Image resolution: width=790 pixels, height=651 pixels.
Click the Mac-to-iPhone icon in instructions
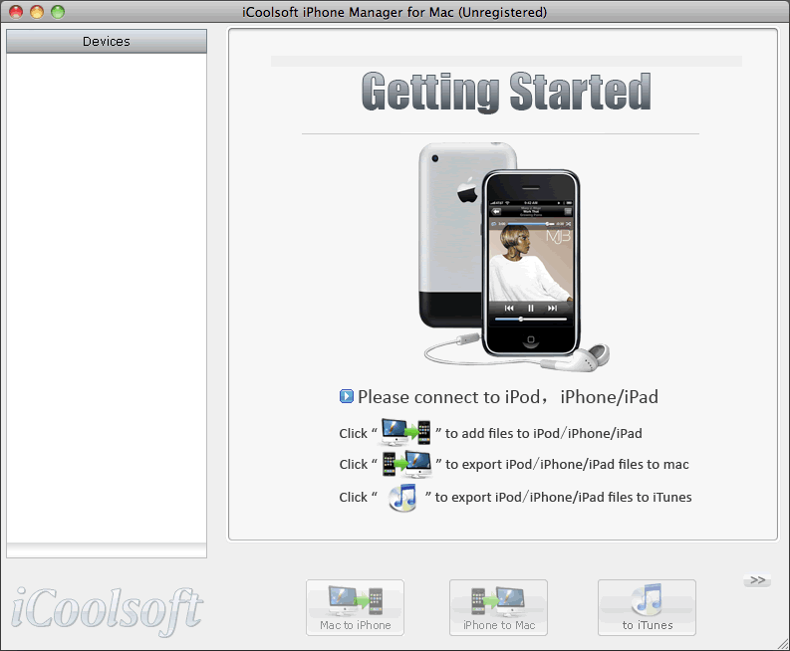(406, 432)
